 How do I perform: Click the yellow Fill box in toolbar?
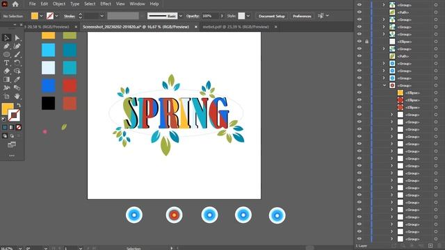[7, 108]
